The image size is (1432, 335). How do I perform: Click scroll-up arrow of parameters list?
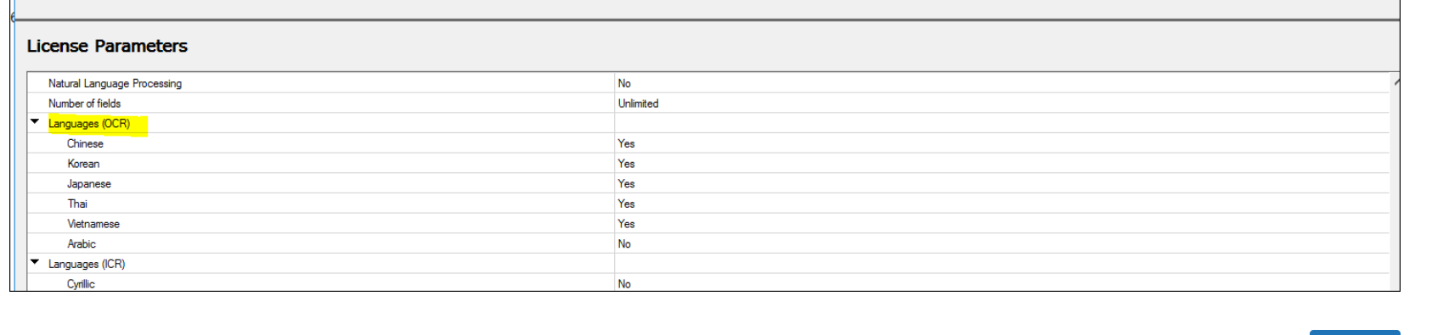[1395, 82]
